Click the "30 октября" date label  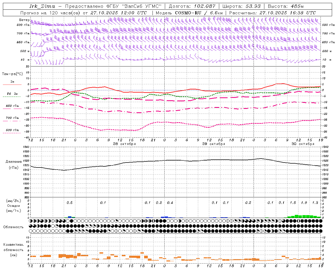303,144
